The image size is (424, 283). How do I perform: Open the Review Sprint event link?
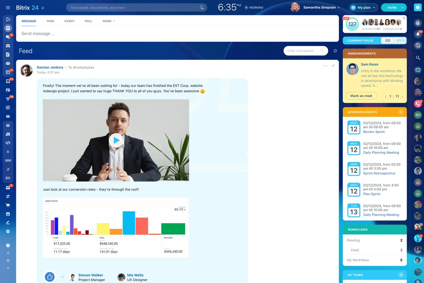(x=374, y=132)
